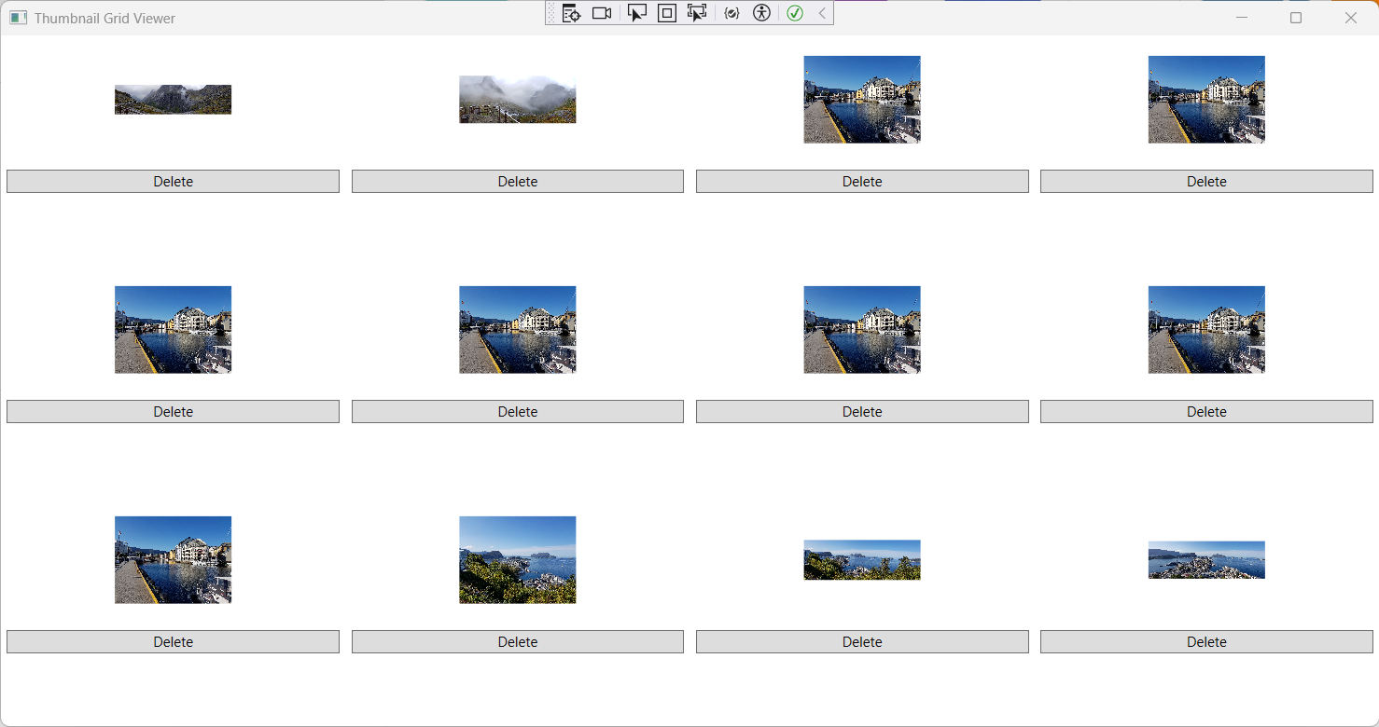Delete the foggy mountain panorama thumbnail
Screen dimensions: 1379x727
(x=173, y=181)
